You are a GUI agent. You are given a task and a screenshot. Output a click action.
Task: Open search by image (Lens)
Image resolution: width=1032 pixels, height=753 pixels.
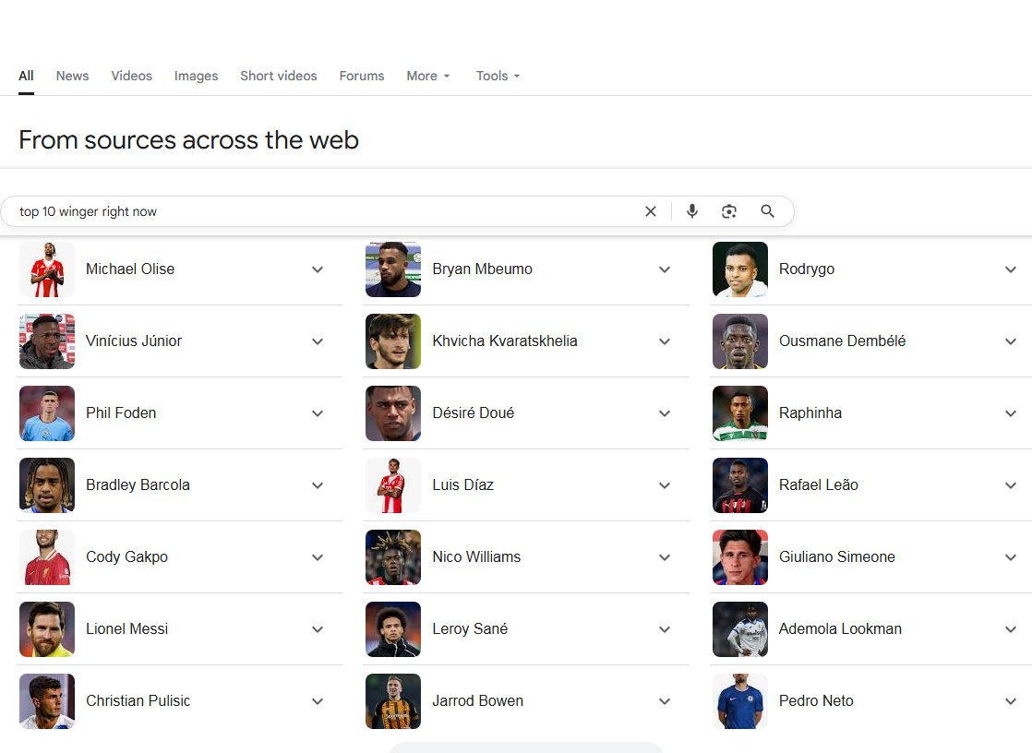click(x=729, y=211)
